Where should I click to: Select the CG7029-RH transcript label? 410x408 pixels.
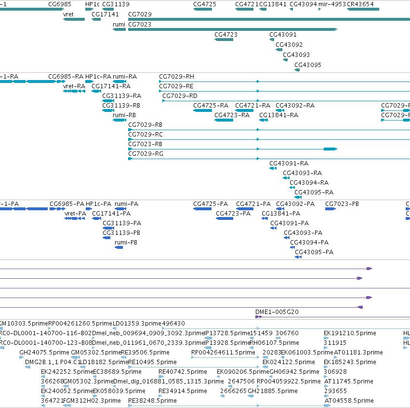(x=176, y=77)
